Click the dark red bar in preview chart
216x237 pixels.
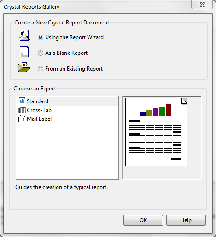pyautogui.click(x=169, y=110)
